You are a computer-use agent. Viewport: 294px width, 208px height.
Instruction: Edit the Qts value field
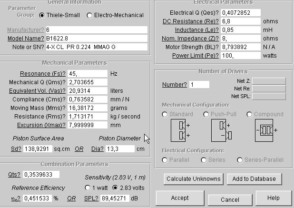(x=41, y=175)
